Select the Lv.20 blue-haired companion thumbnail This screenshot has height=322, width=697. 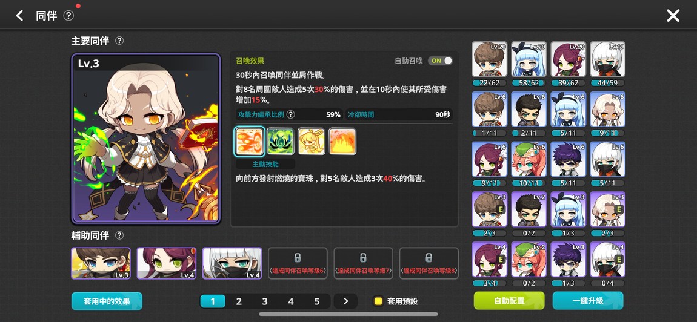tap(529, 59)
